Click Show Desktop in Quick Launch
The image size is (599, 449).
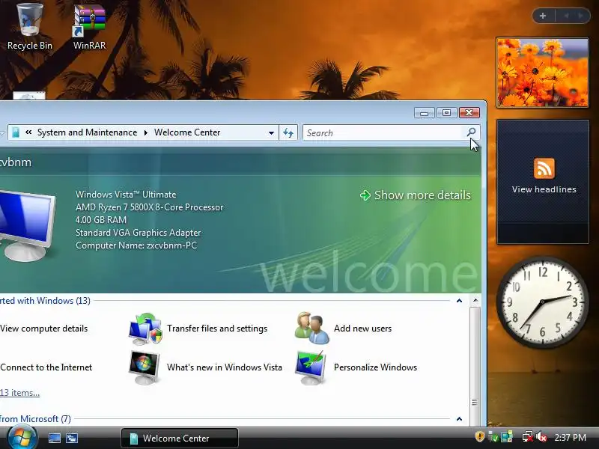pyautogui.click(x=54, y=438)
